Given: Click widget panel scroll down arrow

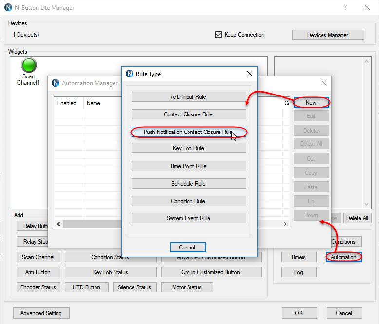Looking at the screenshot, I should 366,204.
